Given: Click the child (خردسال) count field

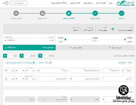Looking at the screenshot, I should pyautogui.click(x=26, y=56).
